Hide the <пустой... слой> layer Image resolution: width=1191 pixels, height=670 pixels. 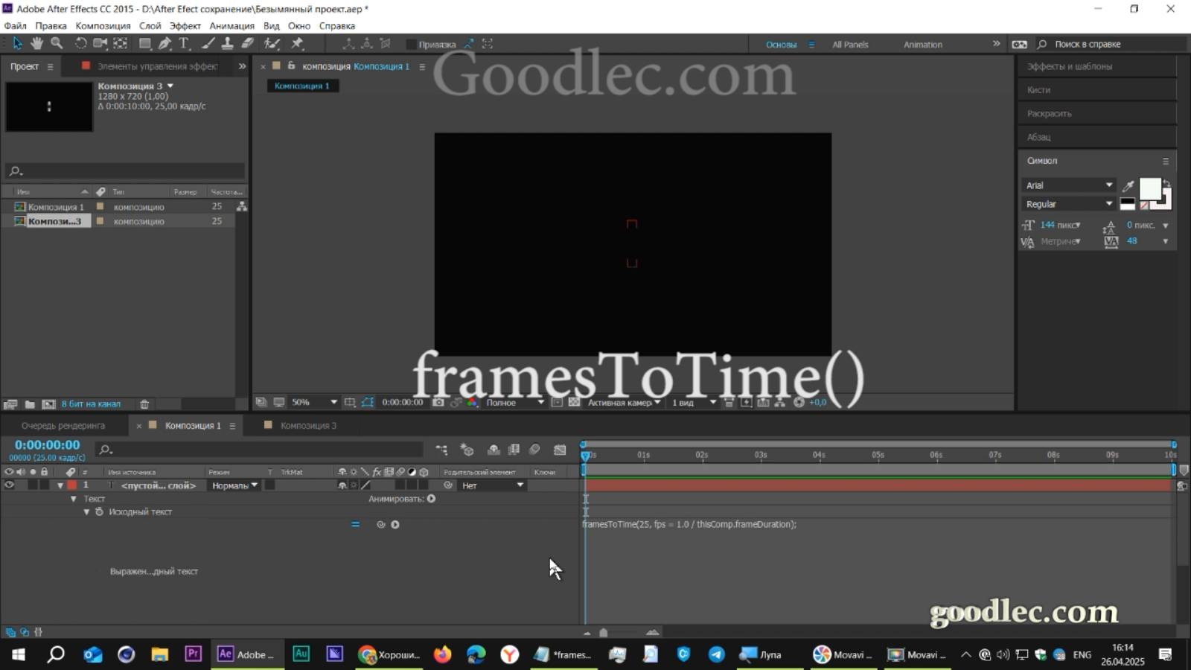click(9, 485)
